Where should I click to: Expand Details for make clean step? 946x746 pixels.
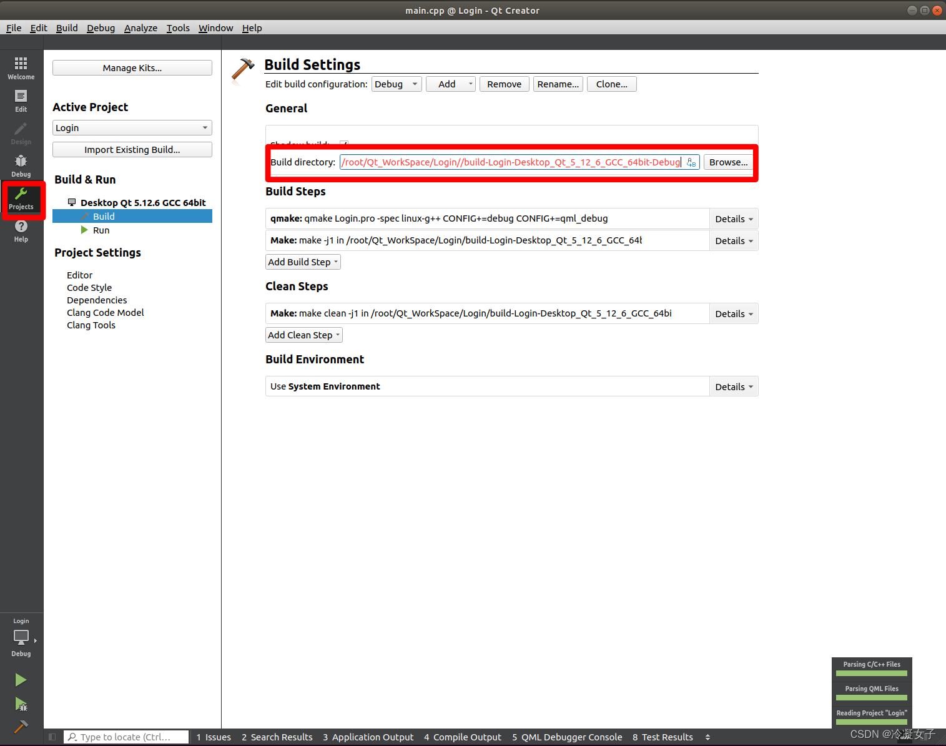coord(734,314)
